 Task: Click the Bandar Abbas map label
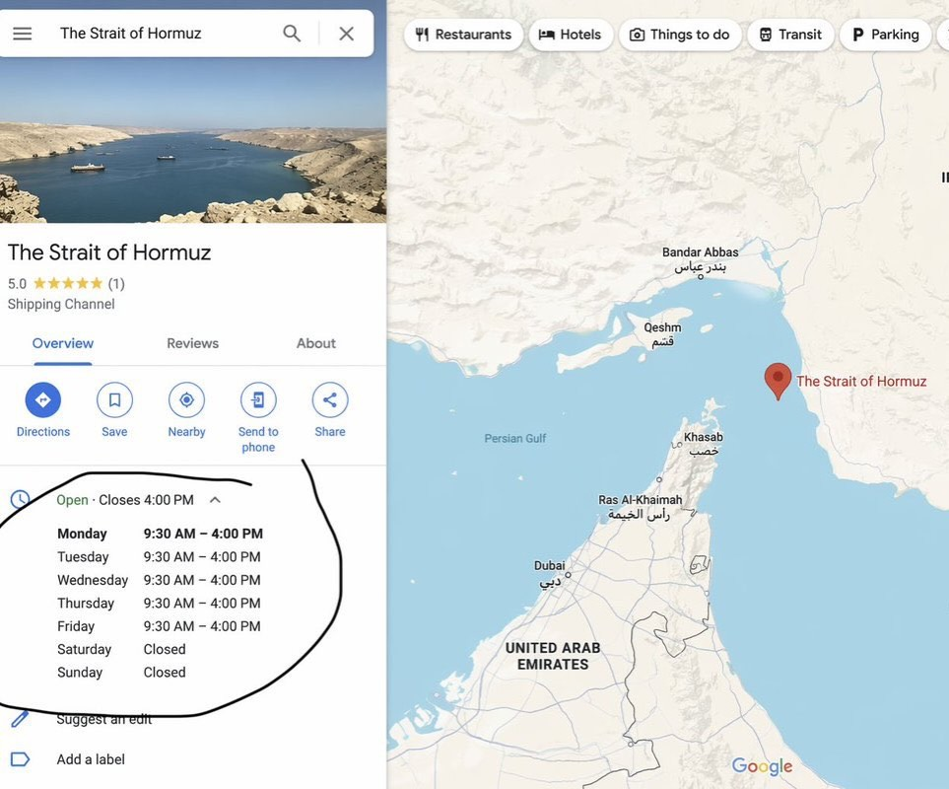(701, 259)
